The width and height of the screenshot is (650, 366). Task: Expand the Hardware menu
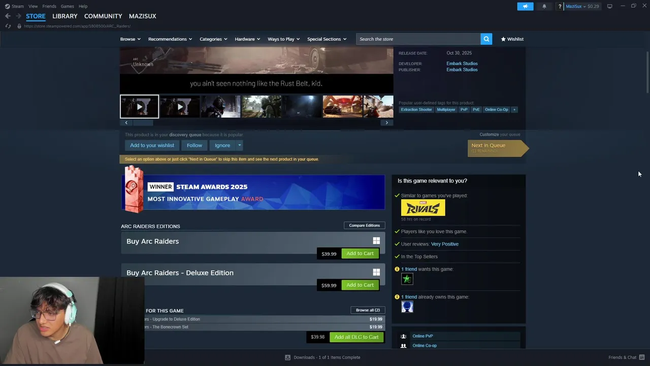247,39
